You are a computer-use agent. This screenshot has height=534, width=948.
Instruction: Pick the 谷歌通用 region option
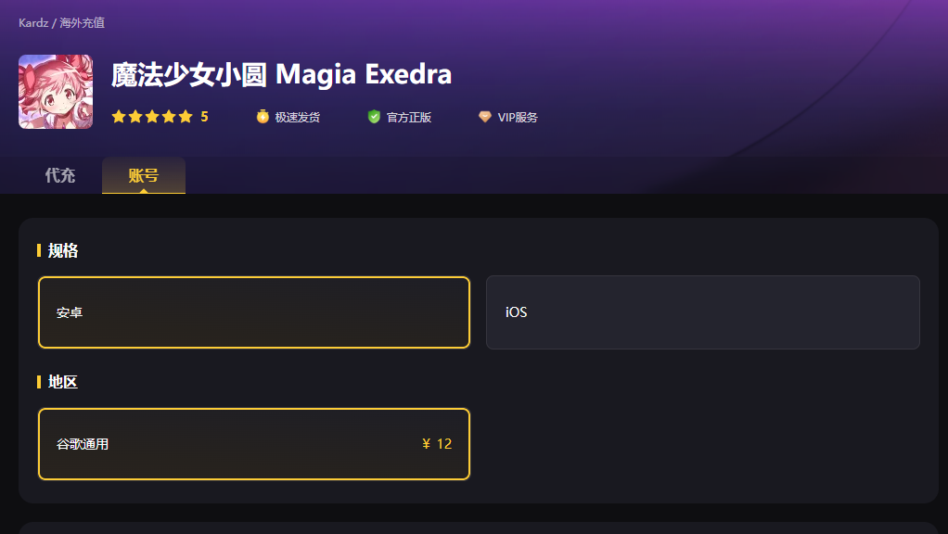pyautogui.click(x=254, y=444)
